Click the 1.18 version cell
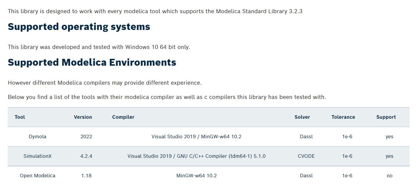This screenshot has width=420, height=196. [86, 176]
